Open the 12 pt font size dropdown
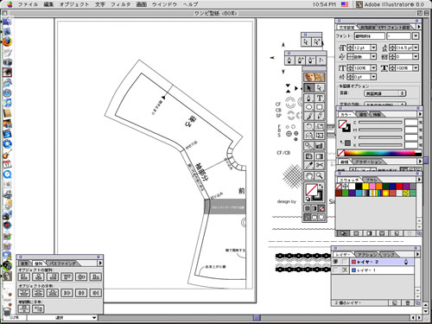 pyautogui.click(x=373, y=48)
